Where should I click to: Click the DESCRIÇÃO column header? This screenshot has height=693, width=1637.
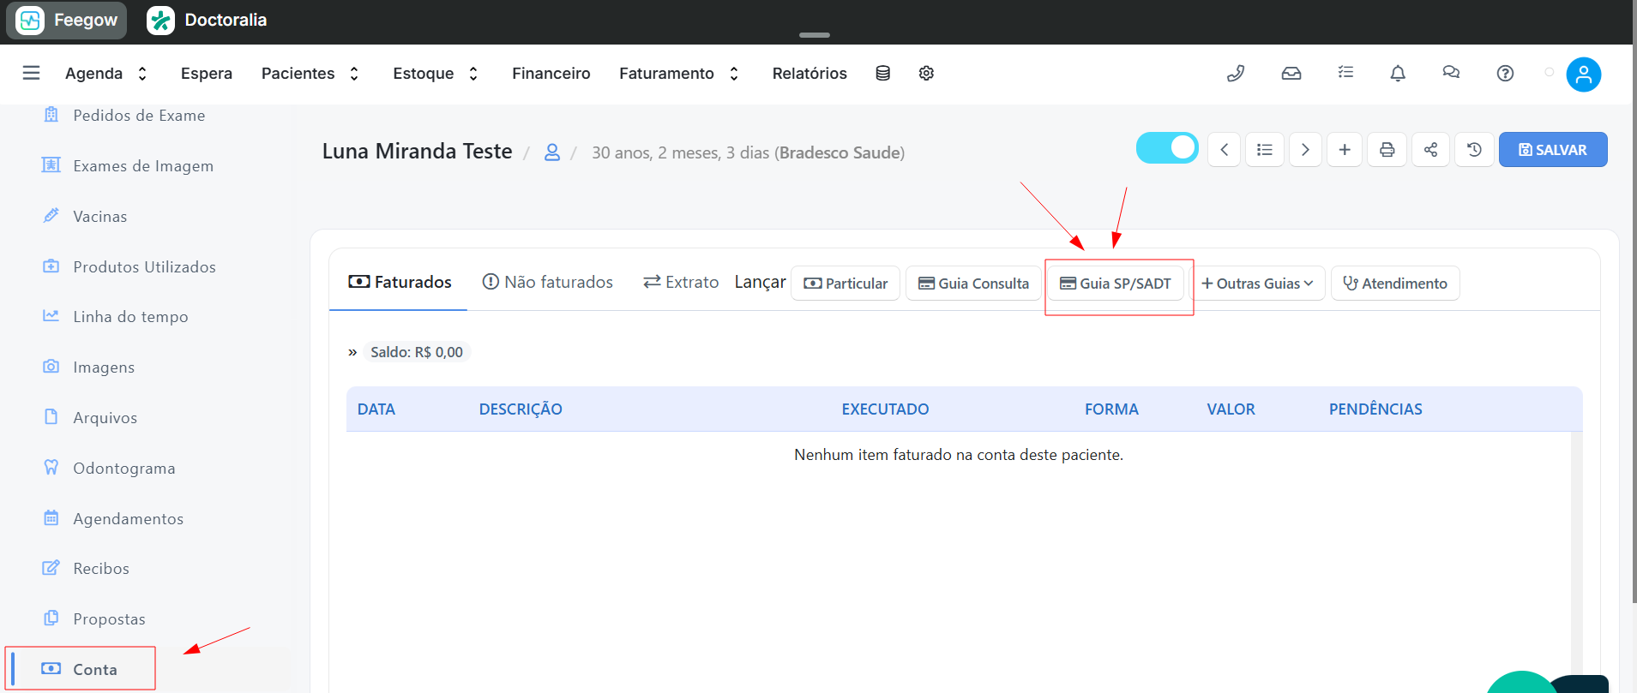521,409
